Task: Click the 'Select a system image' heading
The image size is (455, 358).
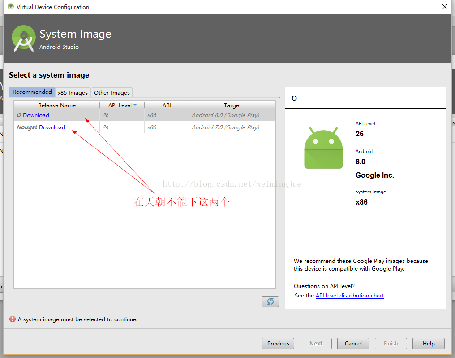Action: pyautogui.click(x=49, y=75)
